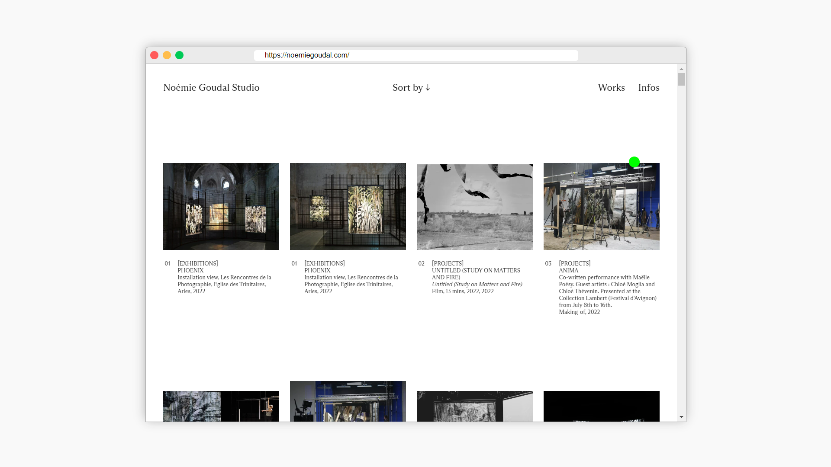Open bottom-left thumbnail with performer

tap(221, 406)
